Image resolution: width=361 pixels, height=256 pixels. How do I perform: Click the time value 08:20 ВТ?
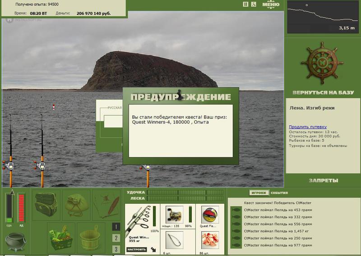point(38,14)
